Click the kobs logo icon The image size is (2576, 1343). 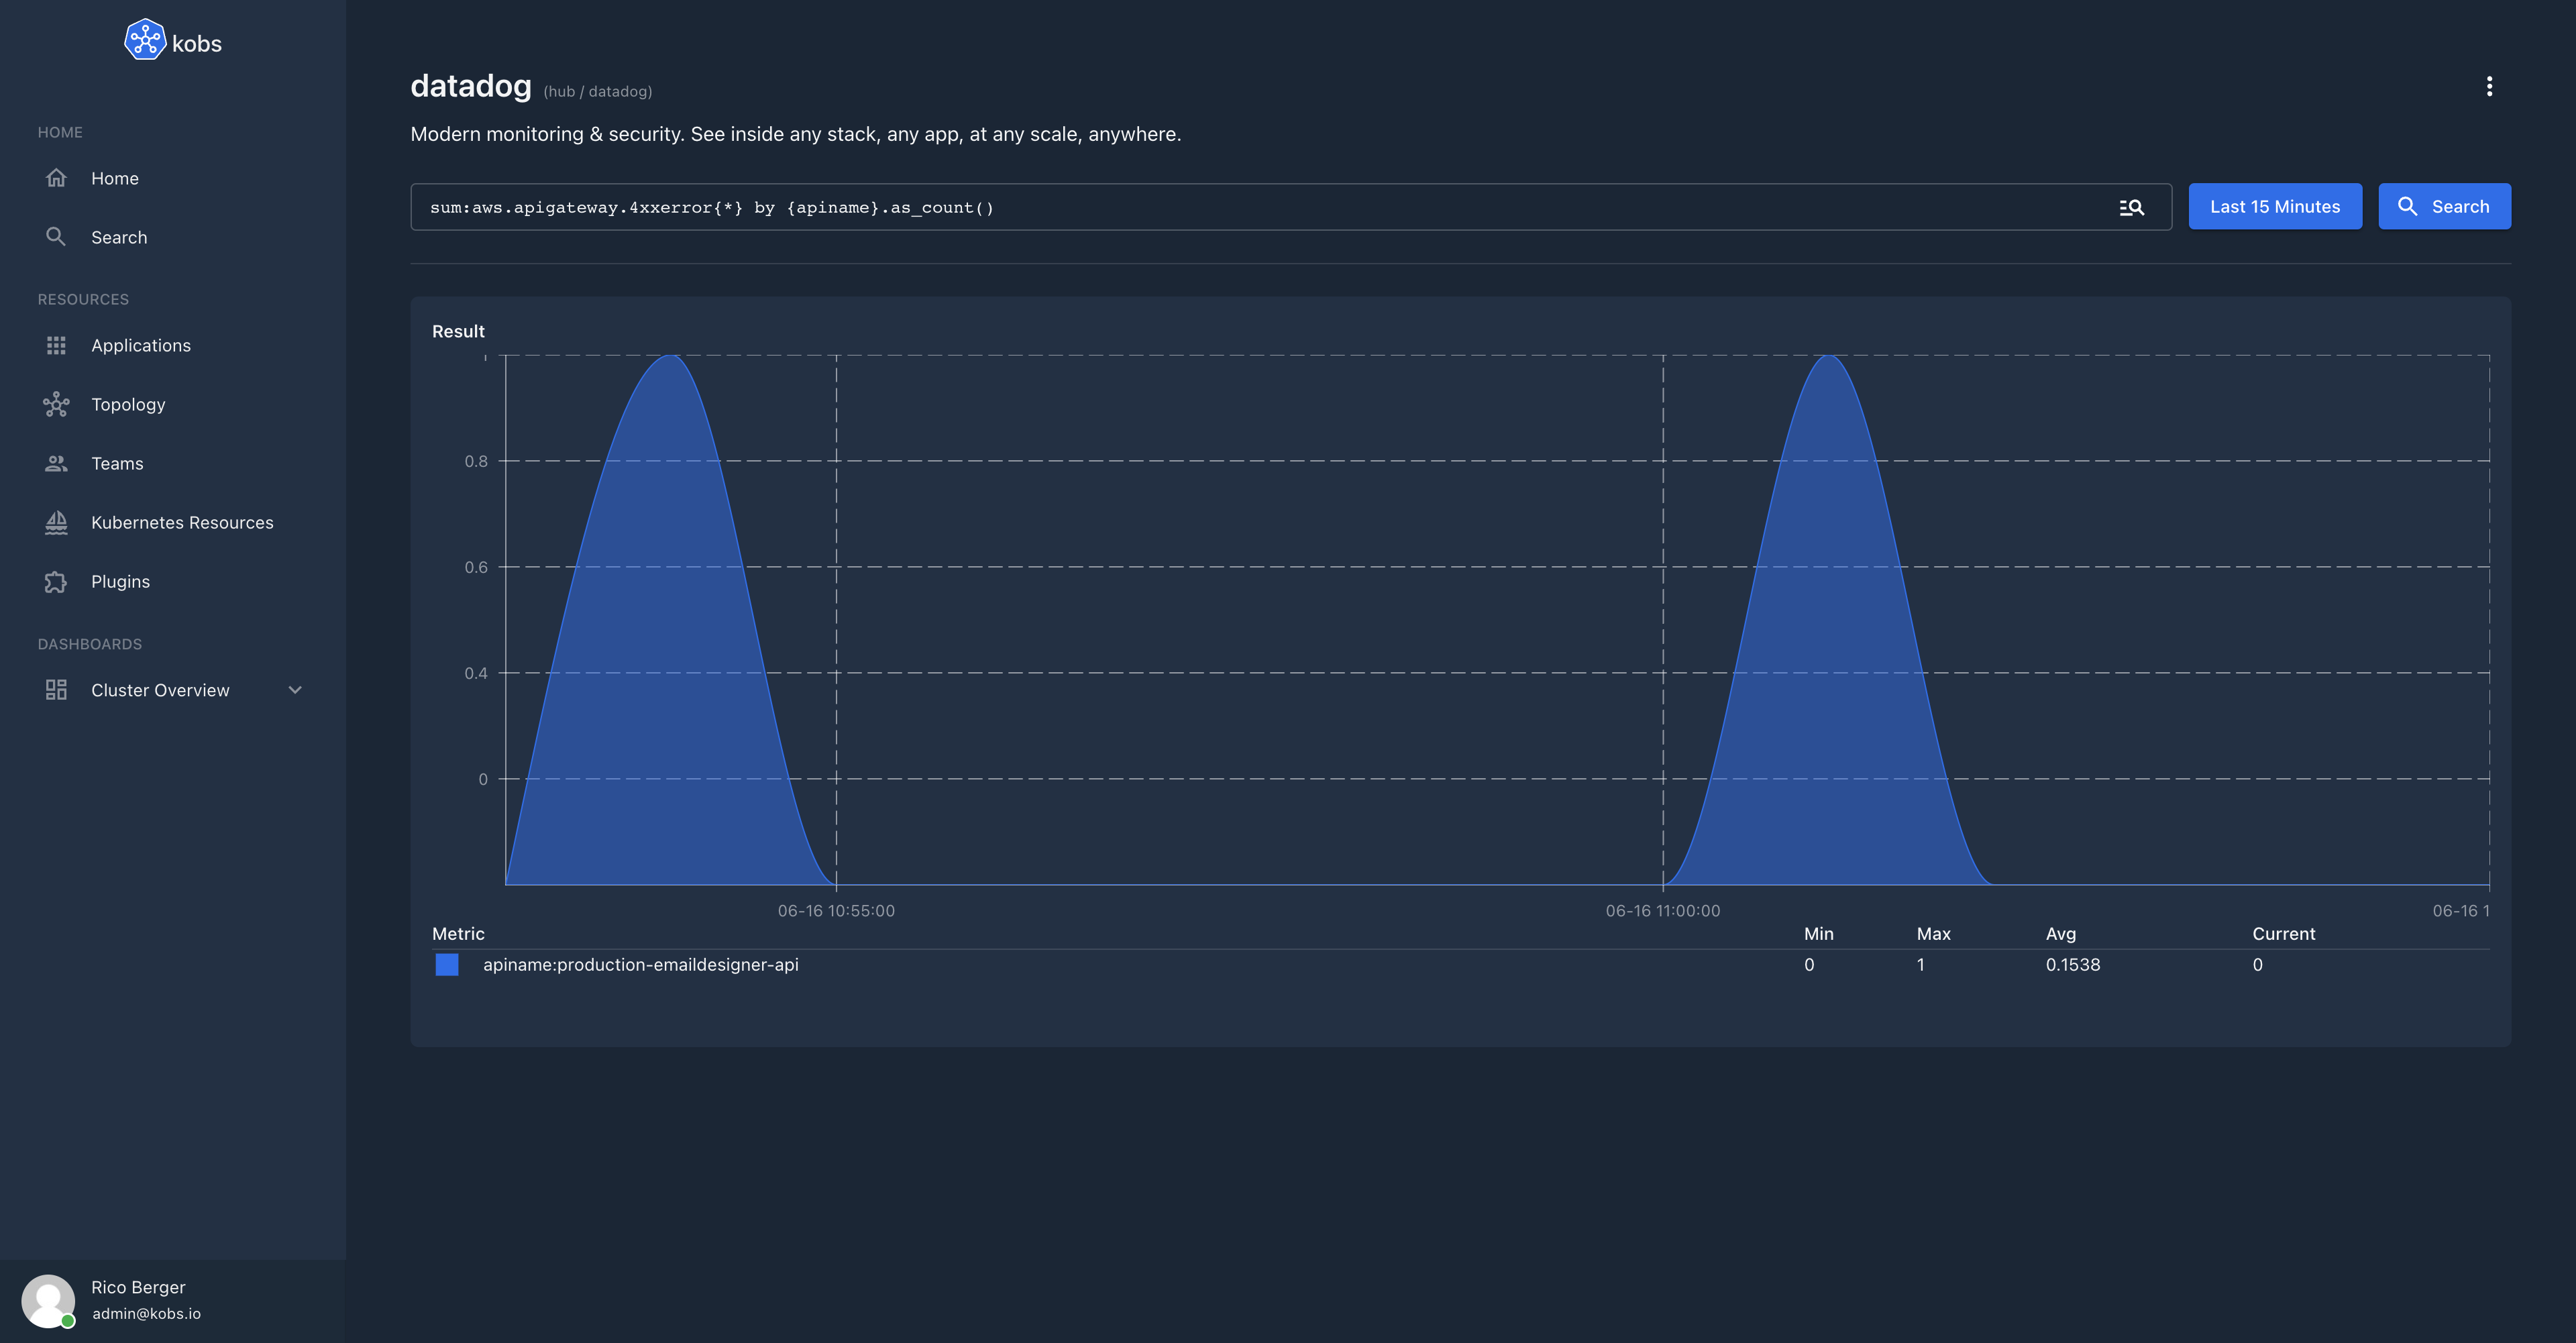pos(145,41)
